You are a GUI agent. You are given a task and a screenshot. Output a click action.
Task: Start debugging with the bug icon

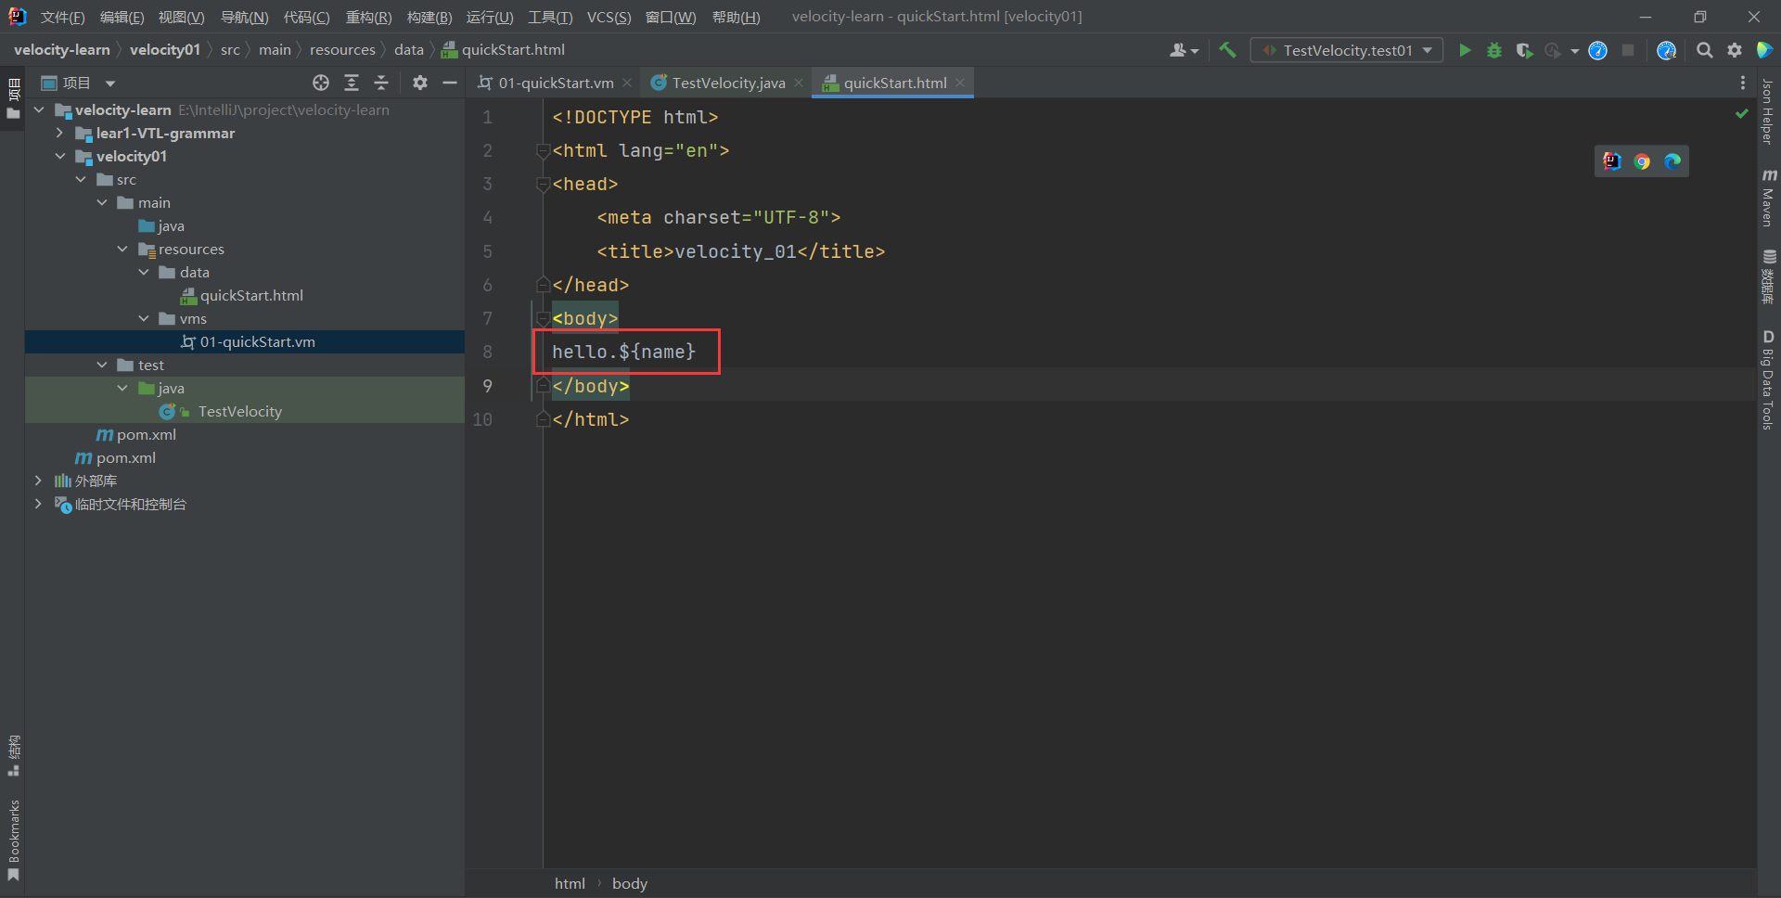1494,50
